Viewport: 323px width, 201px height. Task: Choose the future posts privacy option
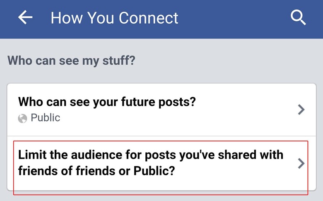click(161, 110)
